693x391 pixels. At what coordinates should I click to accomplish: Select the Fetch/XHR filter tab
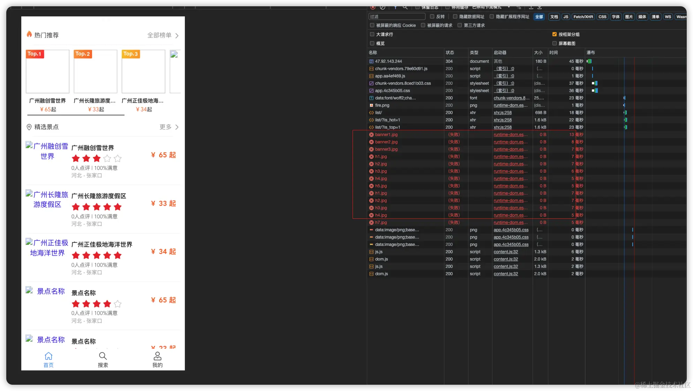click(x=583, y=17)
